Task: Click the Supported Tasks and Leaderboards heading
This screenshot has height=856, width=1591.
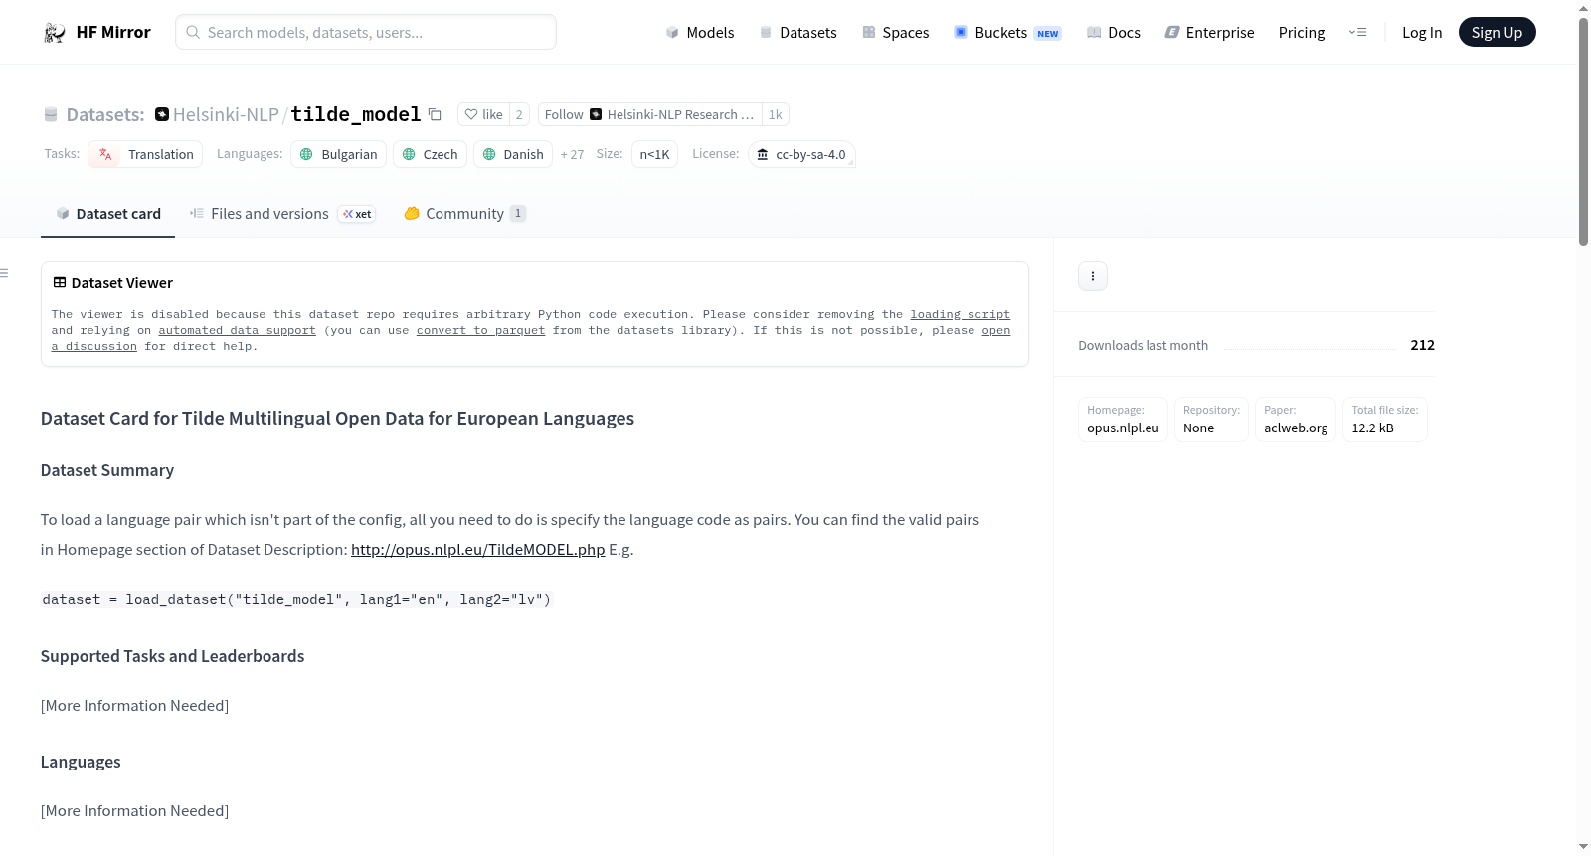Action: click(x=172, y=656)
